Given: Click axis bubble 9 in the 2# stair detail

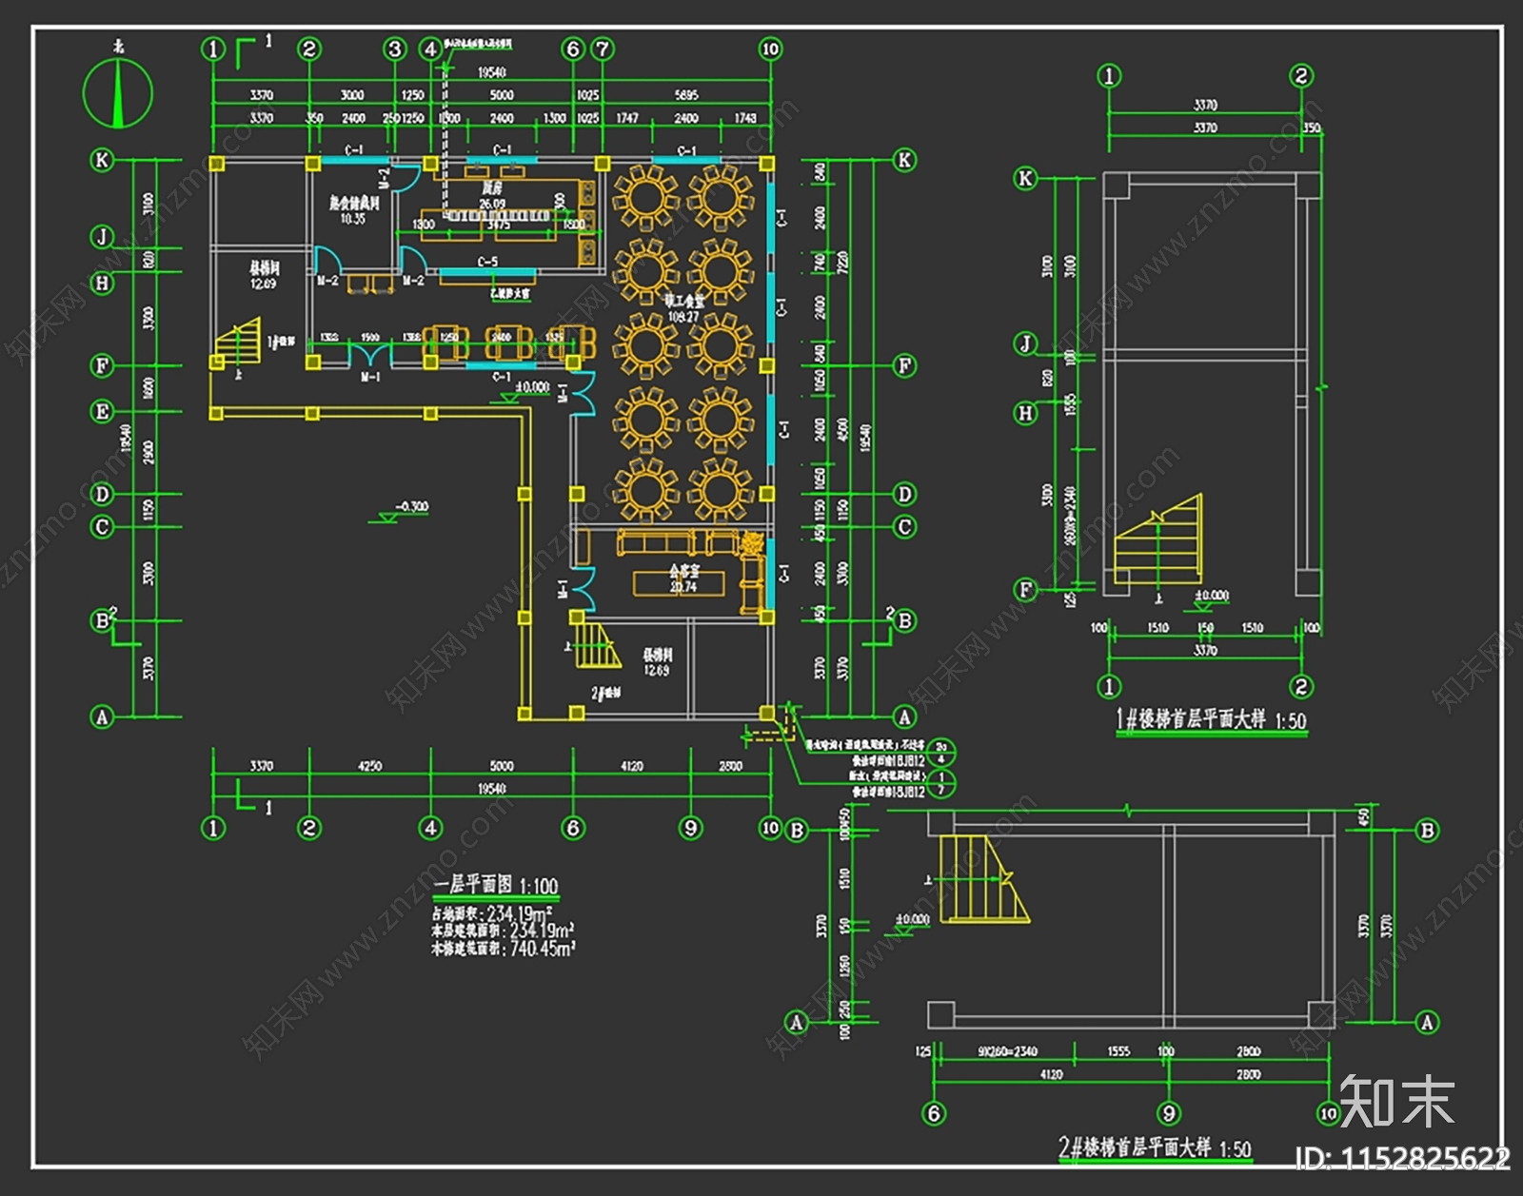Looking at the screenshot, I should pyautogui.click(x=1169, y=1113).
